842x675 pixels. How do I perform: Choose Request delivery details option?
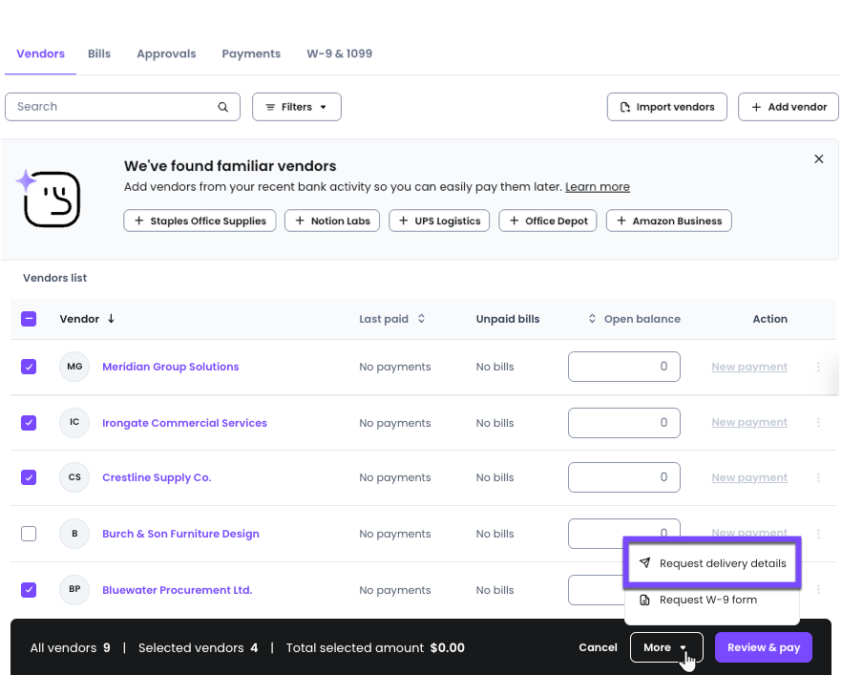[712, 563]
